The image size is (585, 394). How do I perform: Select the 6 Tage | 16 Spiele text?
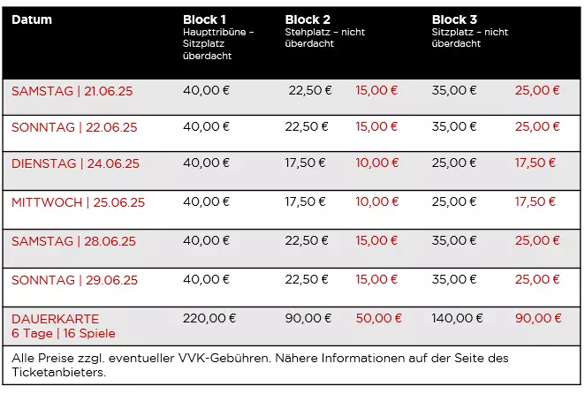pos(64,333)
